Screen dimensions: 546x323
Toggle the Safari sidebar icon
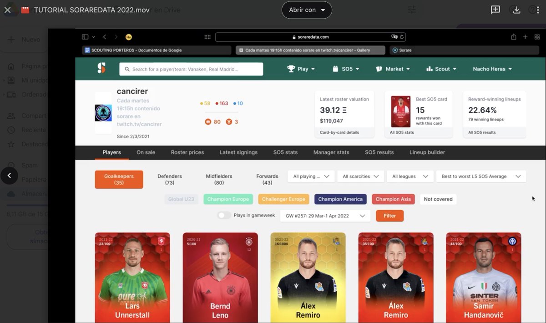[x=85, y=37]
